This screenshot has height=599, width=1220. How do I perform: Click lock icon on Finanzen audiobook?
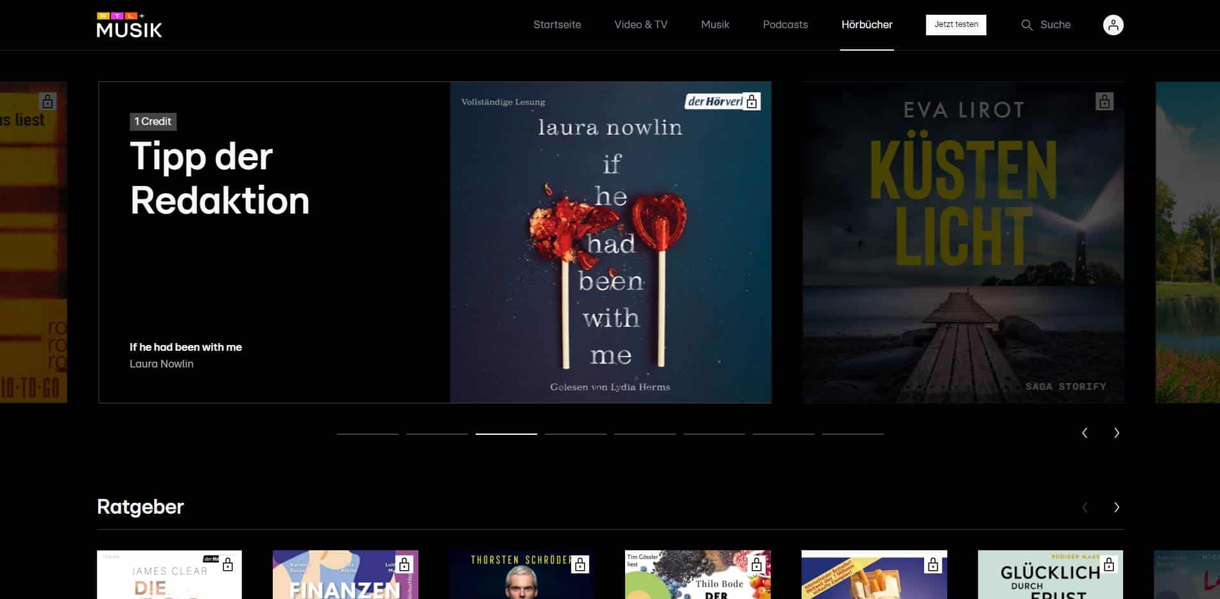(x=404, y=564)
